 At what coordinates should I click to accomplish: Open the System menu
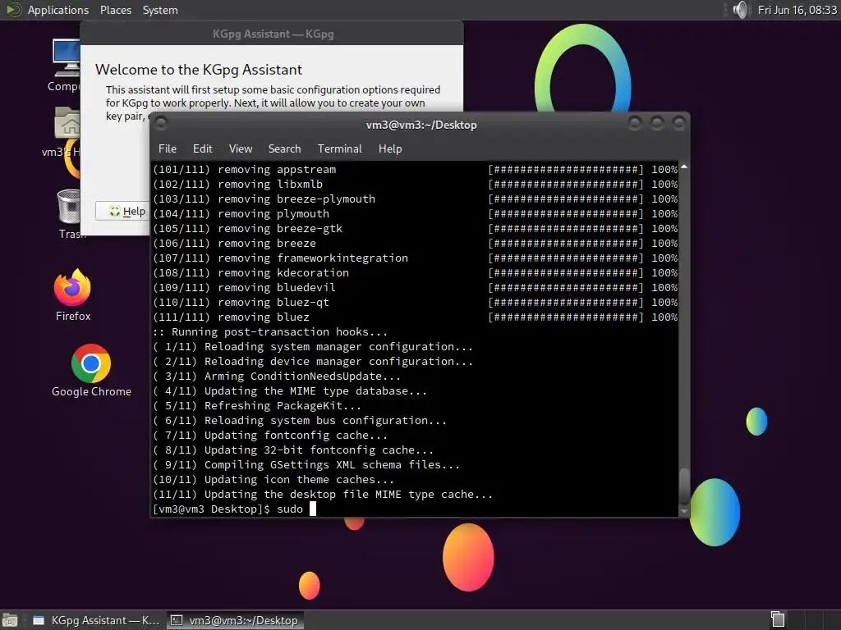[x=160, y=10]
